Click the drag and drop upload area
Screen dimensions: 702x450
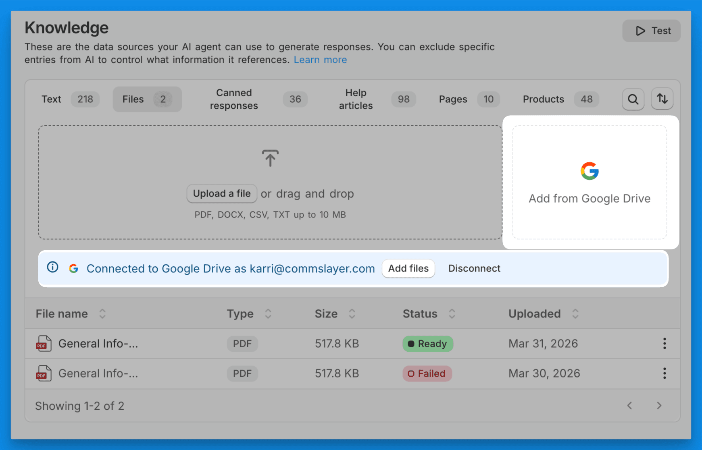point(270,182)
